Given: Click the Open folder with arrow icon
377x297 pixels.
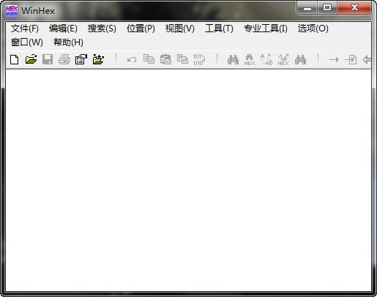Looking at the screenshot, I should pyautogui.click(x=98, y=59).
